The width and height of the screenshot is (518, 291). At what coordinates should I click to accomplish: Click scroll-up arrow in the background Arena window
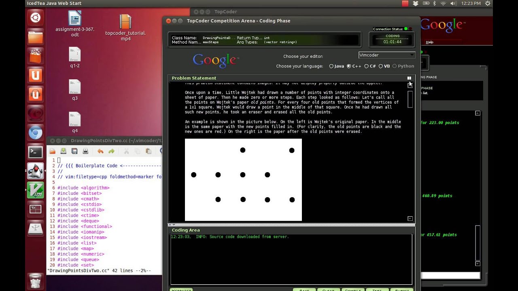pos(478,114)
